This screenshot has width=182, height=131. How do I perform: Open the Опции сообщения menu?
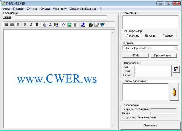(x=83, y=9)
